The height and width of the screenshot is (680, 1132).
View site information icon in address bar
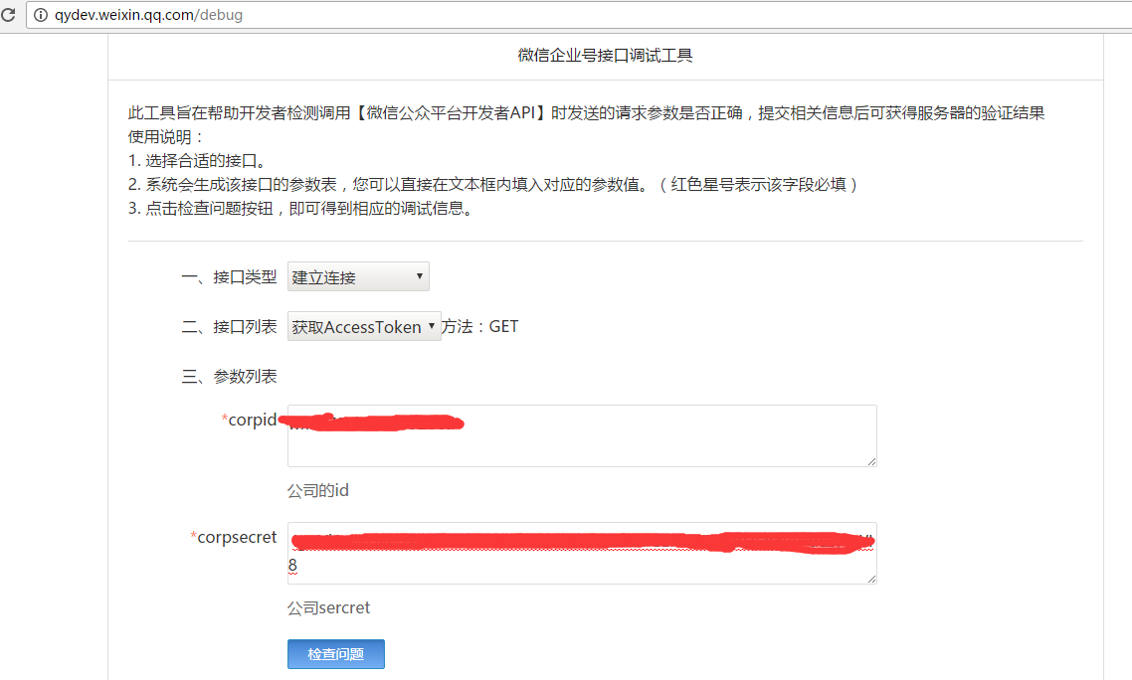coord(41,15)
